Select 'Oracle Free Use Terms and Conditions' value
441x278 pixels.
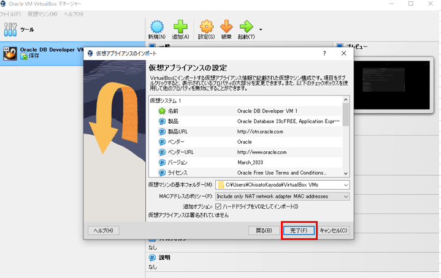(282, 173)
